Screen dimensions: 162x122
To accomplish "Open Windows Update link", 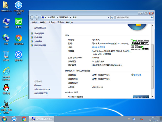I will 42,89.
